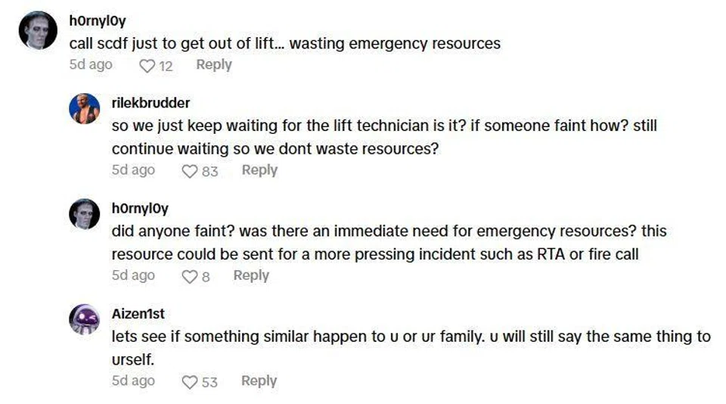Click h0rnyl0y username above 'did anyone faint'
The height and width of the screenshot is (404, 726).
coord(140,208)
